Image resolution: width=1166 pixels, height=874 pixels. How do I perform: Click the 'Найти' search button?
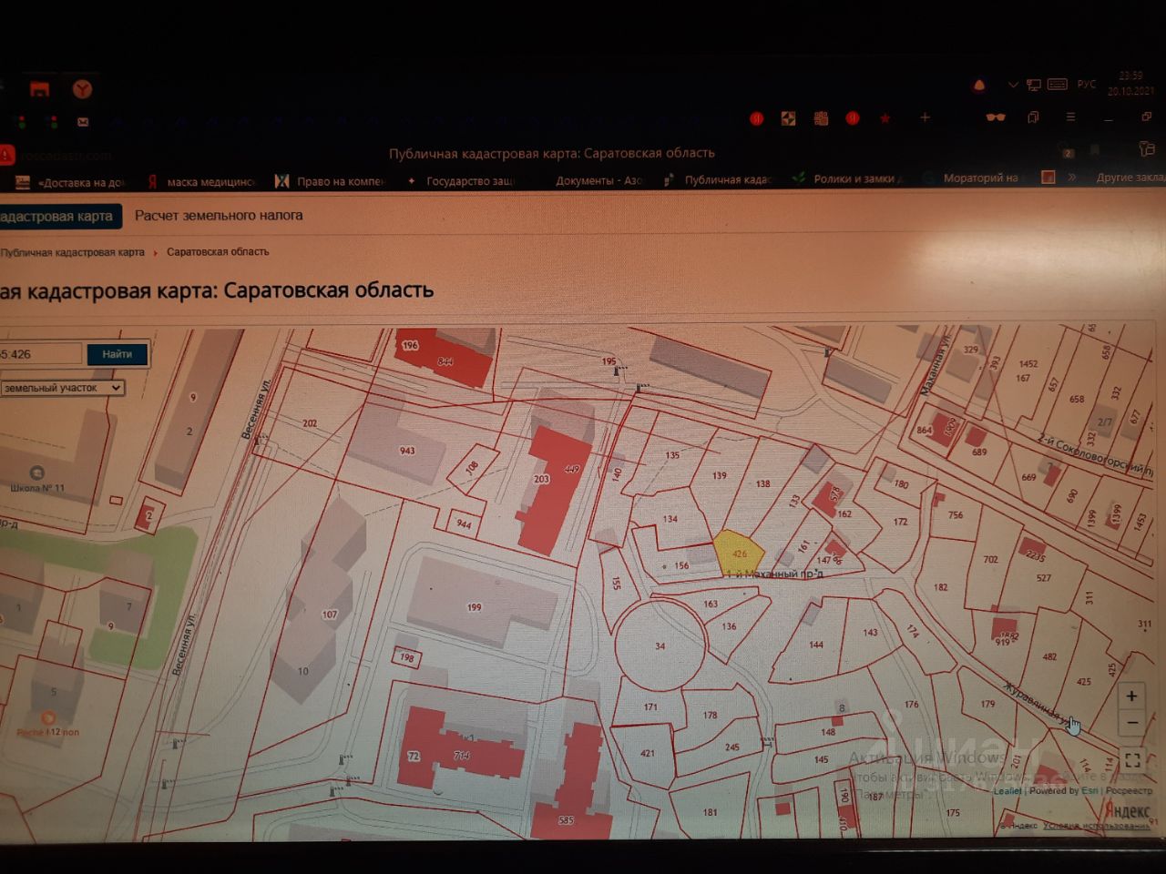118,354
